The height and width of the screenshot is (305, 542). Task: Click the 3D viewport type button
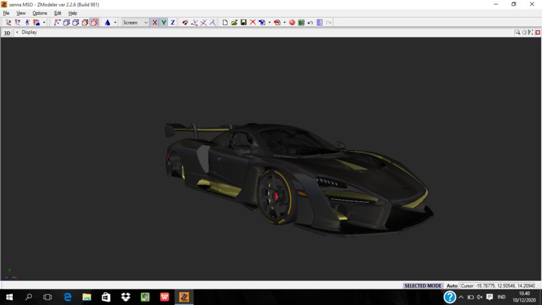point(7,33)
